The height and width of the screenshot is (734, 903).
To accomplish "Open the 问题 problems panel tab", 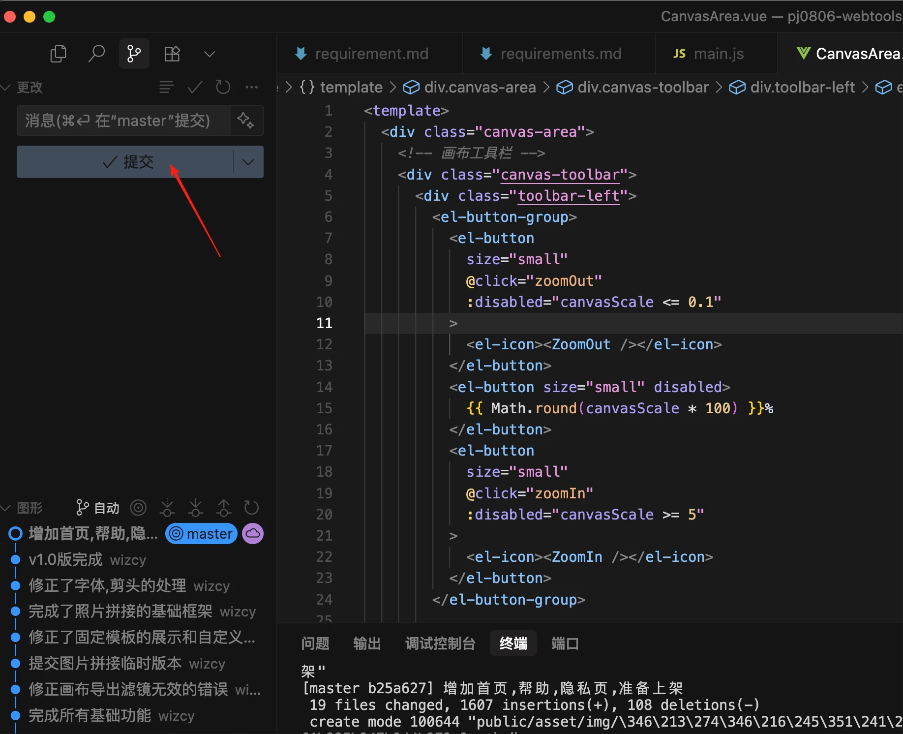I will coord(315,643).
